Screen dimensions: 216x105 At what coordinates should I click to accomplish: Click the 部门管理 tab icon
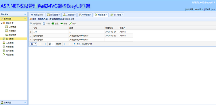coord(112,15)
